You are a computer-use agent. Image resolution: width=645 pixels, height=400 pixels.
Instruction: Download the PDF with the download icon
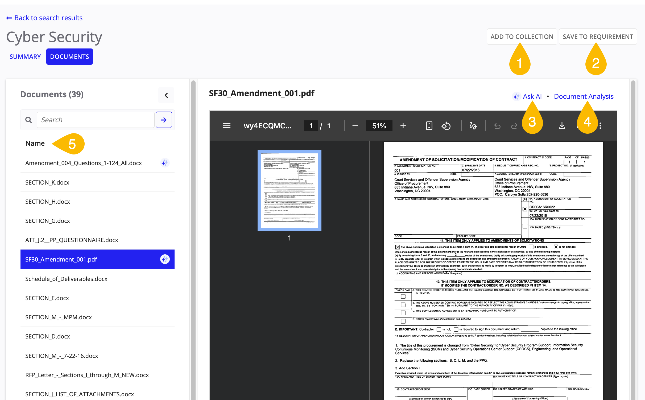tap(562, 126)
